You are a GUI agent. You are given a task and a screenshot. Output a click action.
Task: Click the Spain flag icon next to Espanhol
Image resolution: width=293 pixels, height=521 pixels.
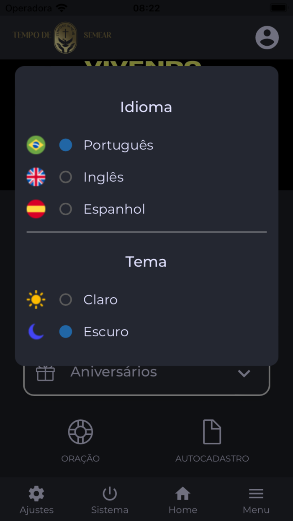coord(36,209)
